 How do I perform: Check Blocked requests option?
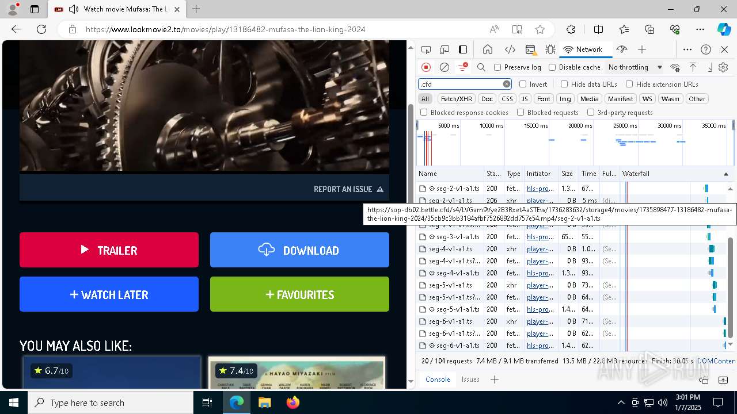[521, 113]
